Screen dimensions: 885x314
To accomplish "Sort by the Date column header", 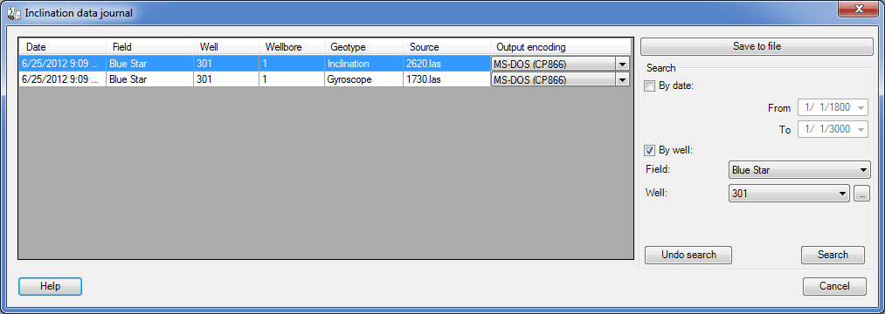I will (63, 47).
